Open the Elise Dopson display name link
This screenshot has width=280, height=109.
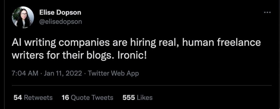(60, 13)
